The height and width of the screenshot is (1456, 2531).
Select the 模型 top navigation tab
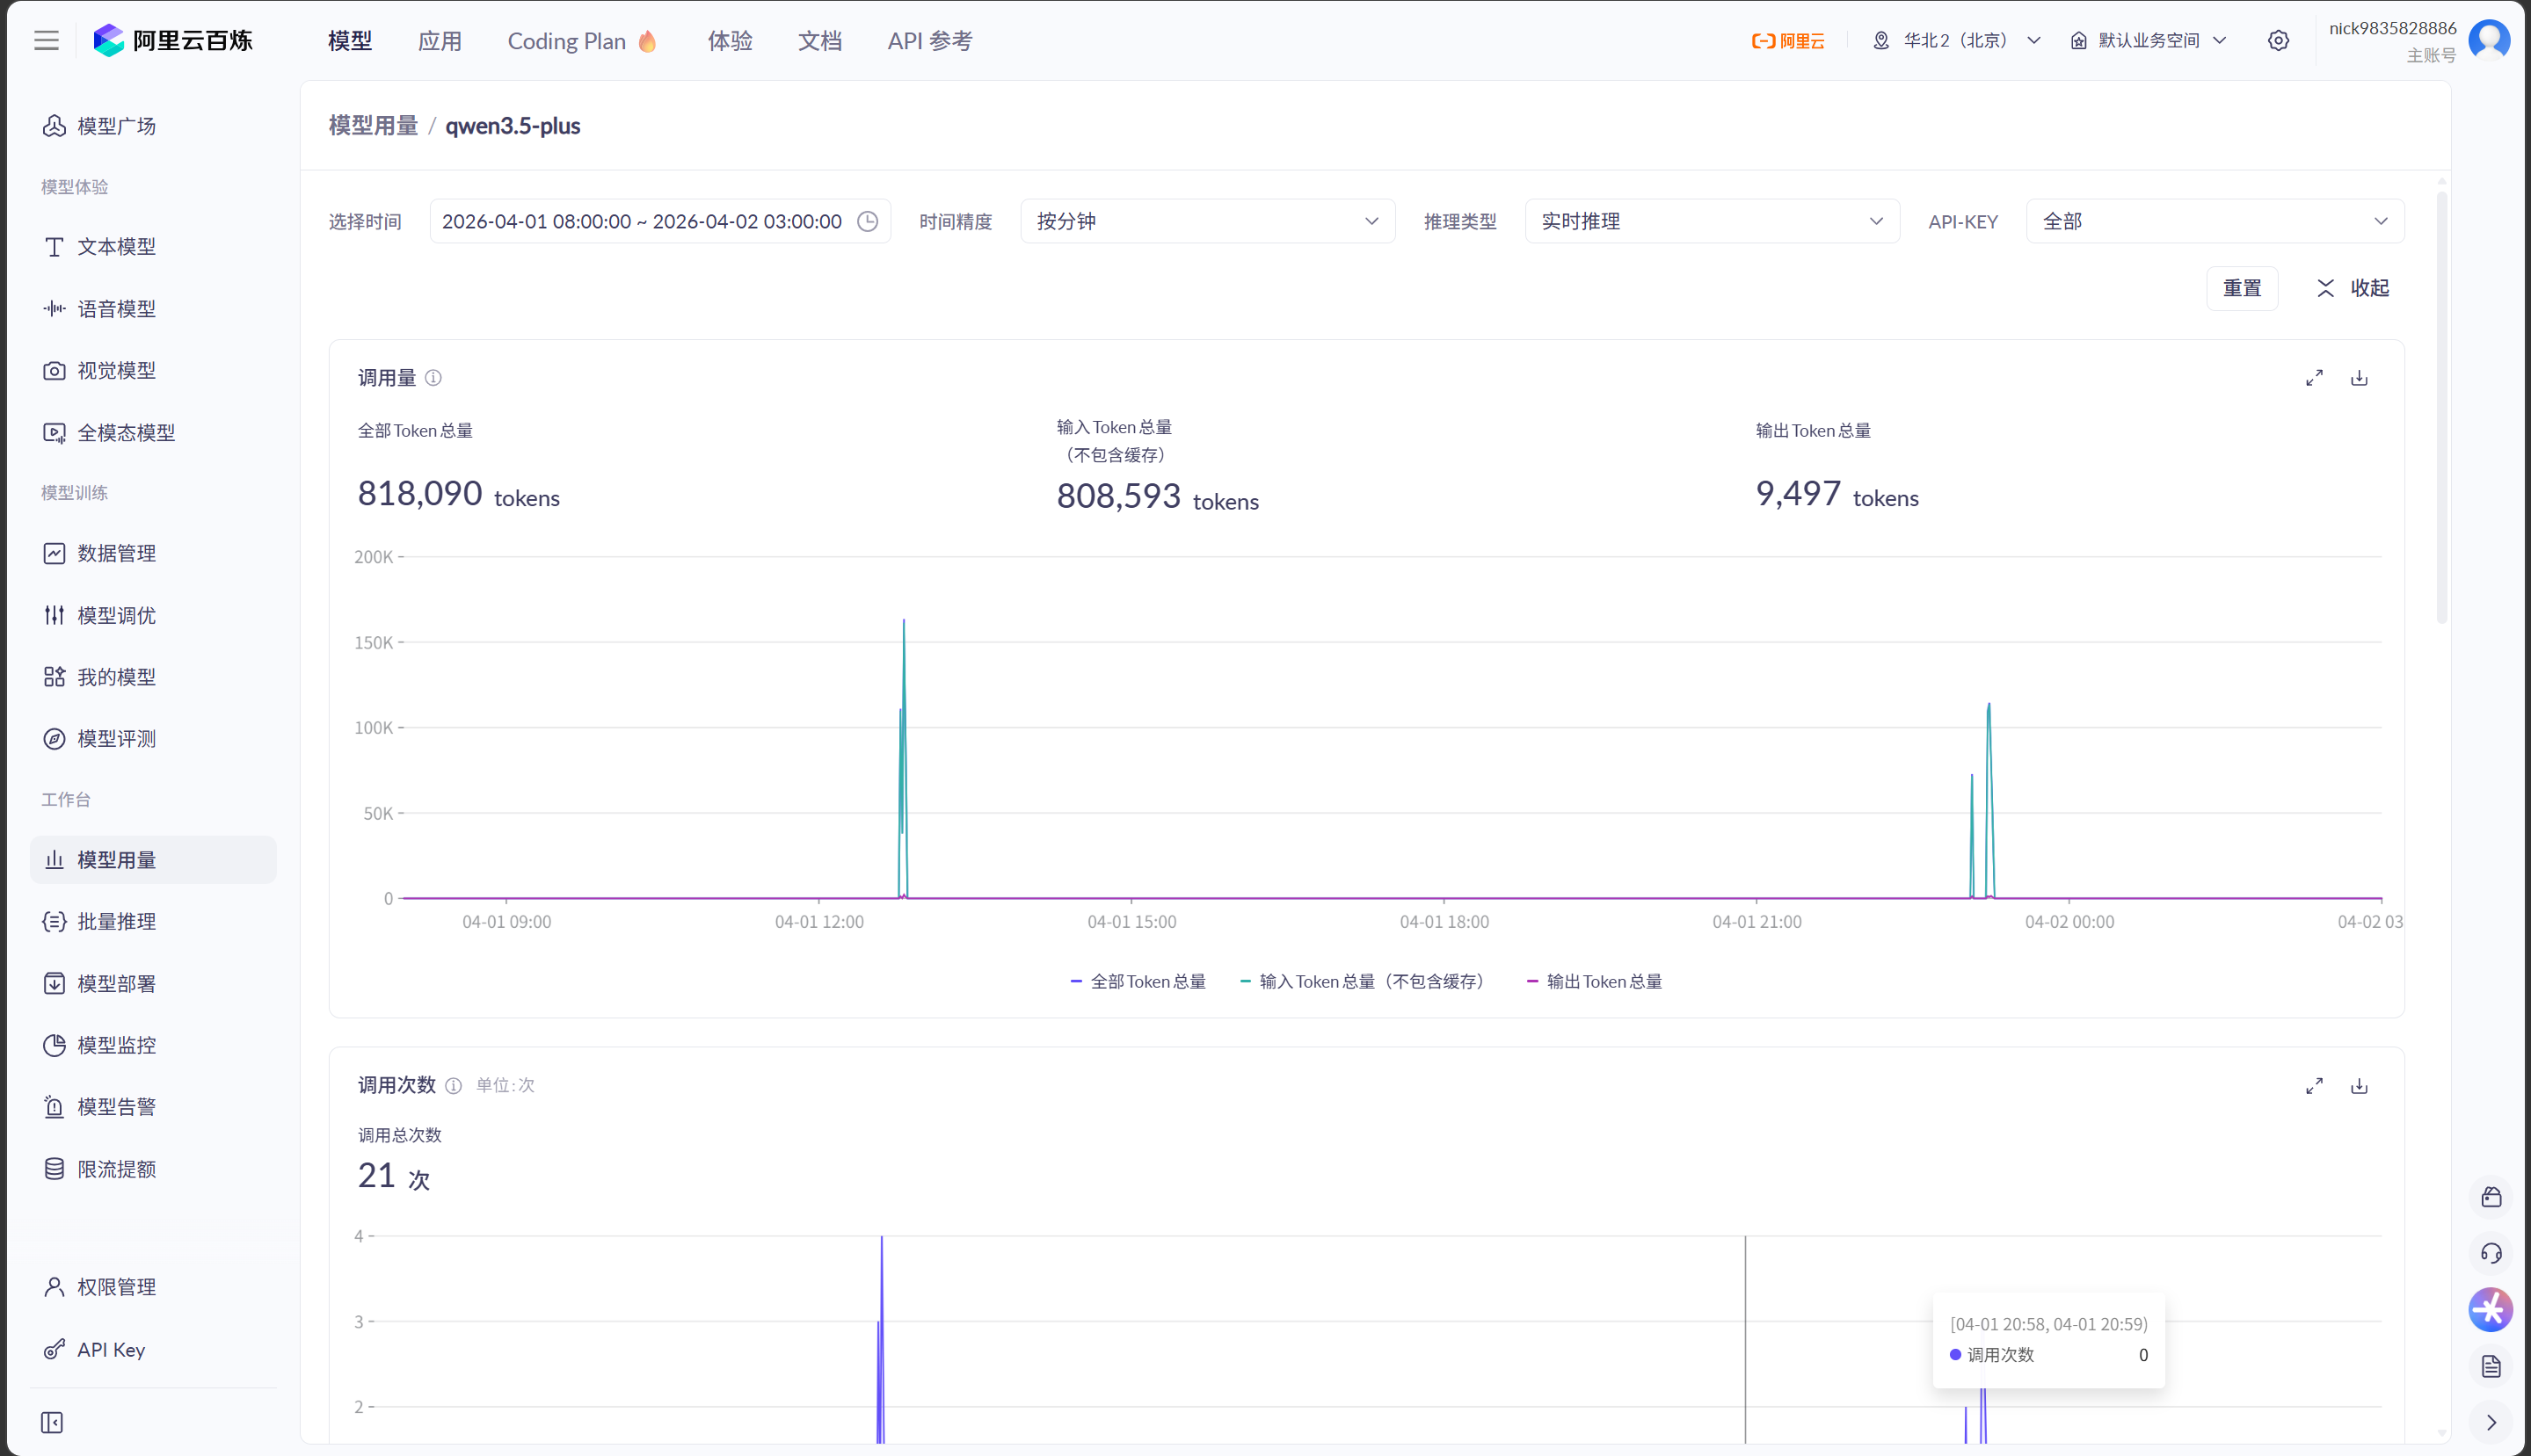[350, 41]
